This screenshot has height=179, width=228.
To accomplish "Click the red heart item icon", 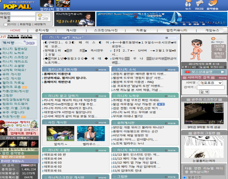I will (34, 144).
